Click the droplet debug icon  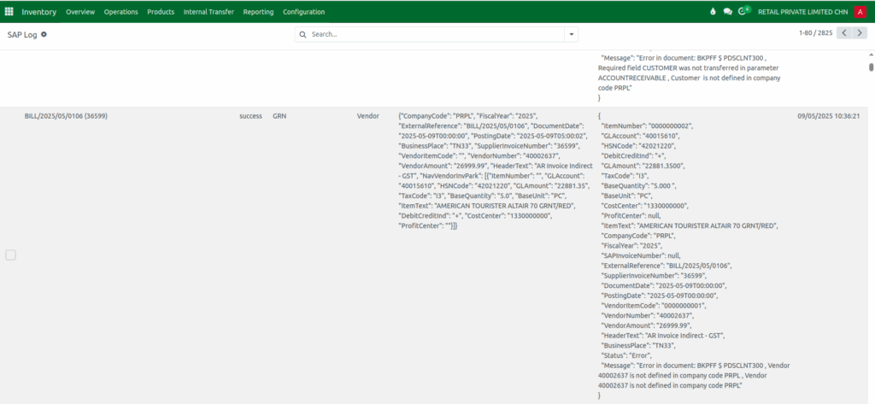point(713,12)
